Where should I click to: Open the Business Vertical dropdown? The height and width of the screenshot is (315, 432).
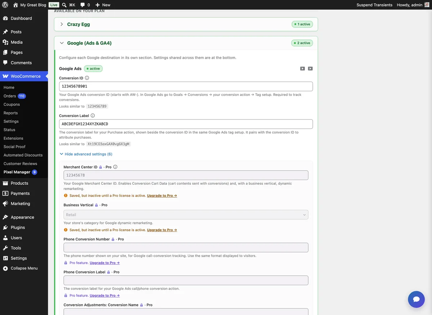186,215
